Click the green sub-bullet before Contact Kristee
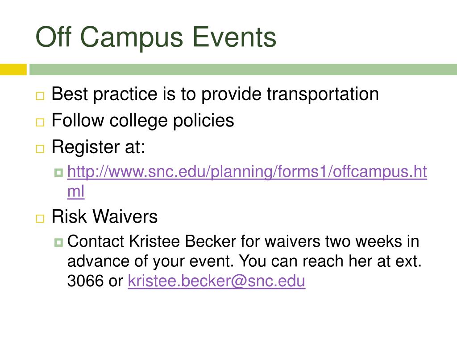Viewport: 457px width, 342px height. pos(58,242)
